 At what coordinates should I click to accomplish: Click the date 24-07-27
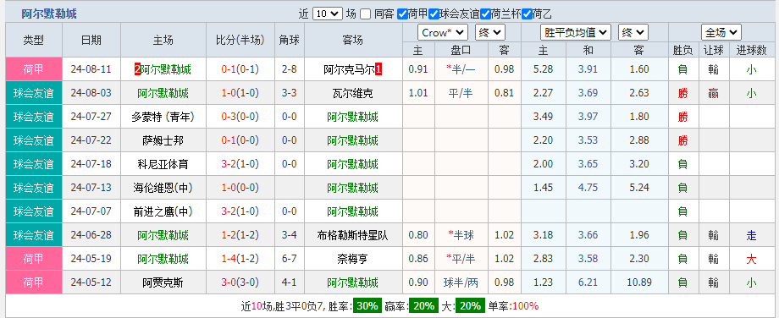tap(91, 117)
